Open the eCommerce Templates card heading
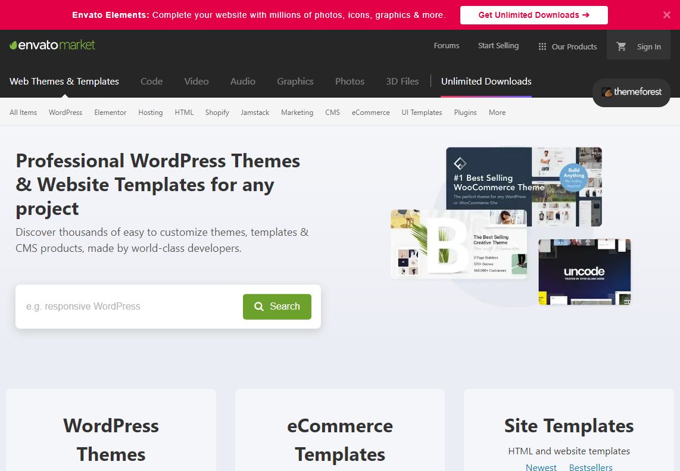Screen dimensions: 680x471 click(x=340, y=440)
